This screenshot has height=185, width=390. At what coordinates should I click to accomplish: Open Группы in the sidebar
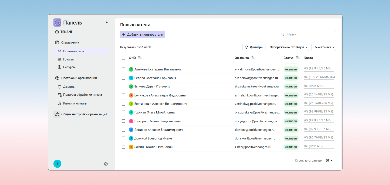coord(68,59)
